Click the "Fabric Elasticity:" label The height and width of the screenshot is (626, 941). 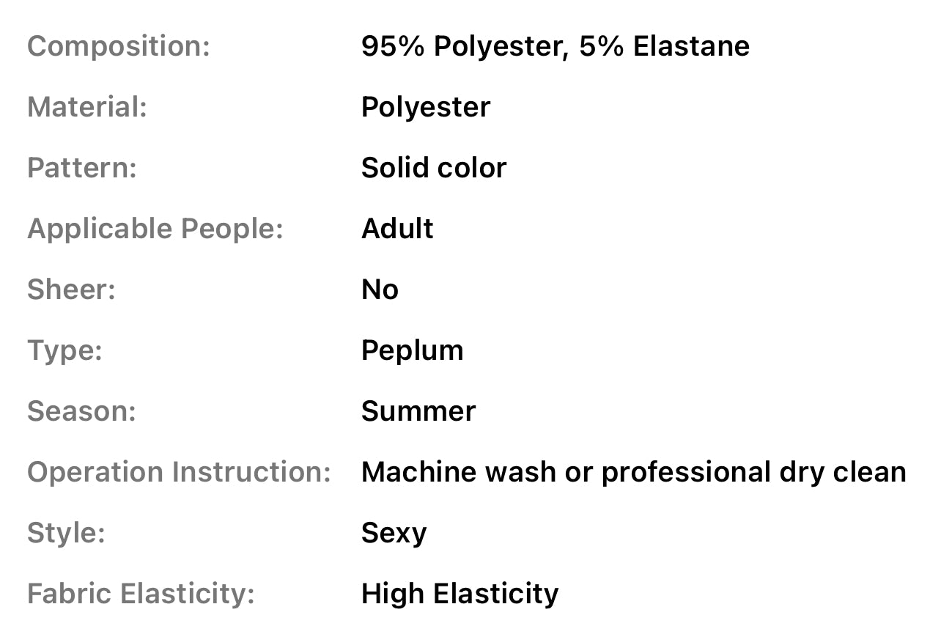point(141,594)
